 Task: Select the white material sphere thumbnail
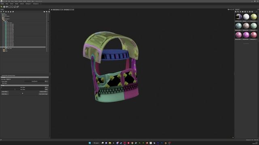tap(246, 17)
